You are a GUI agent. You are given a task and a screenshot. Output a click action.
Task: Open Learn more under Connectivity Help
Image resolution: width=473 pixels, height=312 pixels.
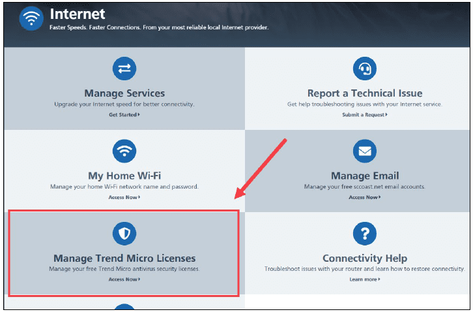[x=365, y=279]
